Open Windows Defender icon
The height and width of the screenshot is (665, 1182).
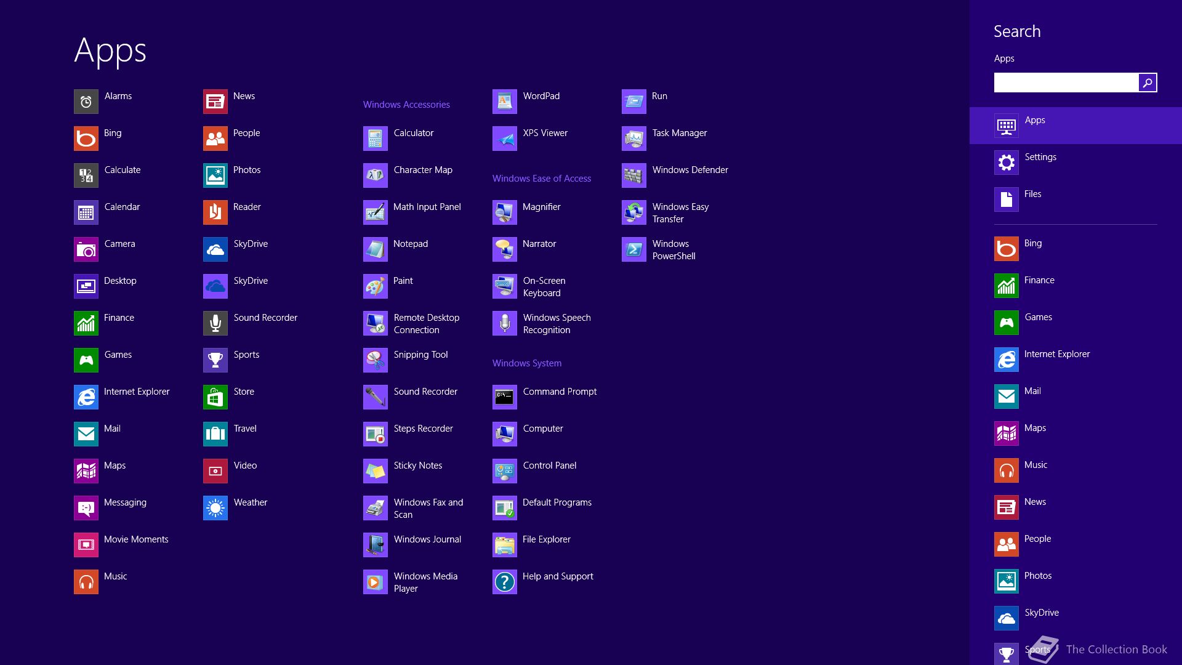(634, 175)
